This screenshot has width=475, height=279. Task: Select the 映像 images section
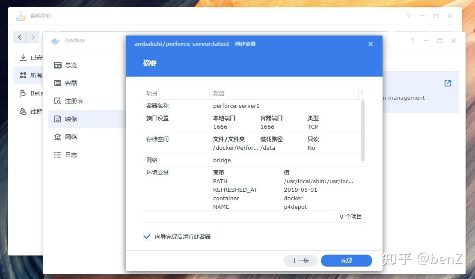71,119
